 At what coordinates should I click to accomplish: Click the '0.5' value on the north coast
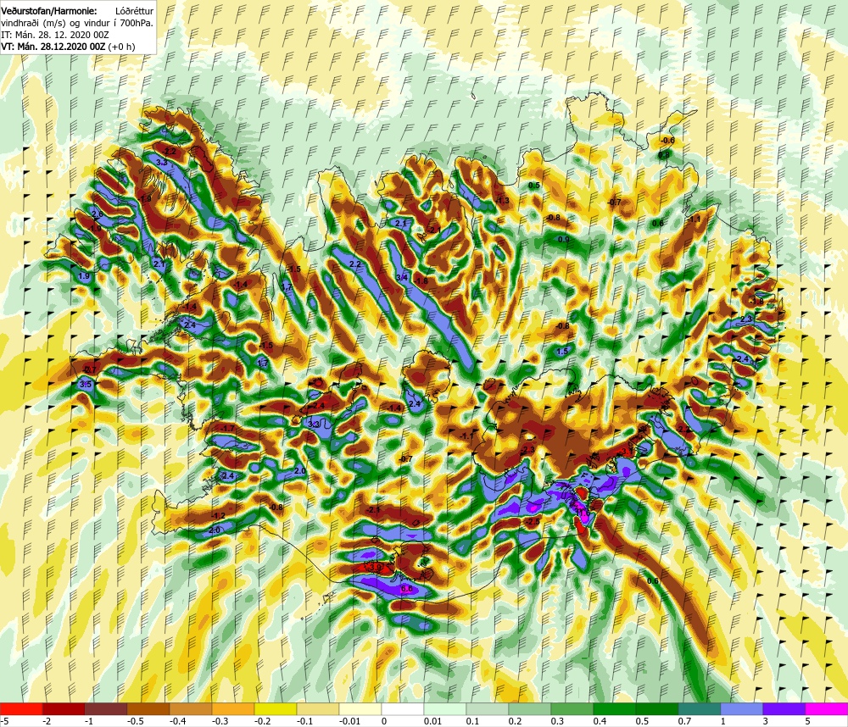pos(533,186)
